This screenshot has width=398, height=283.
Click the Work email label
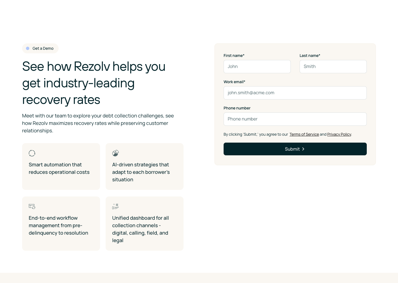point(234,82)
